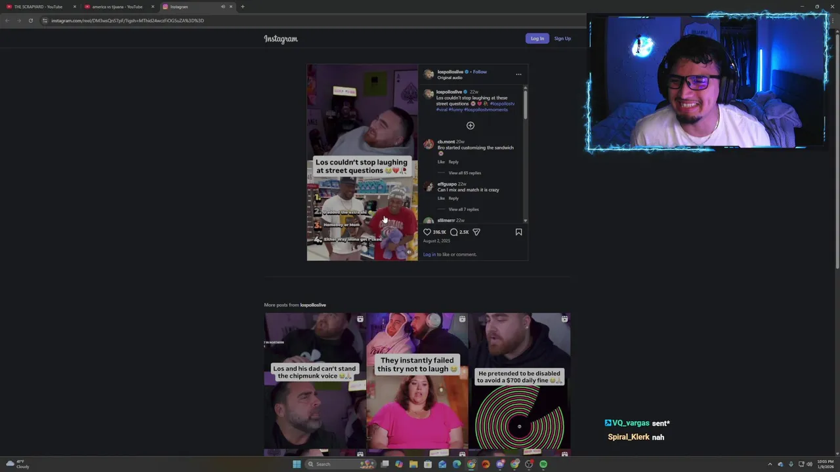Switch to america vs tijuana tab
Viewport: 840px width, 472px height.
click(x=117, y=7)
